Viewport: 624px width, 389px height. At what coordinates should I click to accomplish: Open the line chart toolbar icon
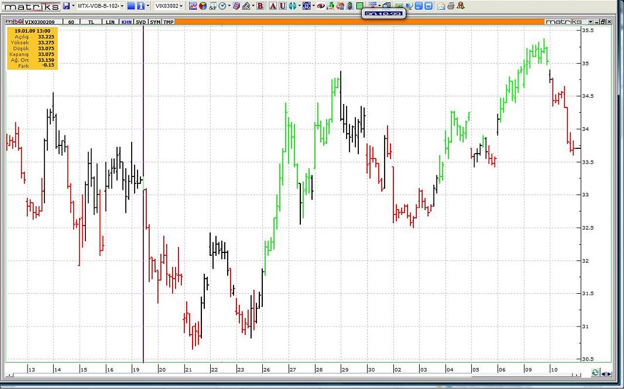pos(193,6)
